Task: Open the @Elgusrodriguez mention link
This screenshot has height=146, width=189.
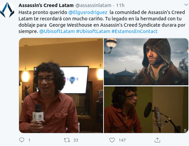Action: pos(88,12)
